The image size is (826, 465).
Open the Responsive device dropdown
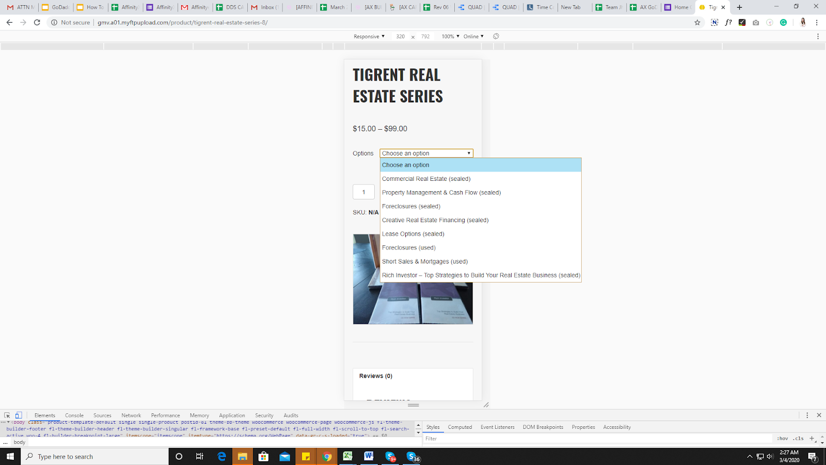369,36
